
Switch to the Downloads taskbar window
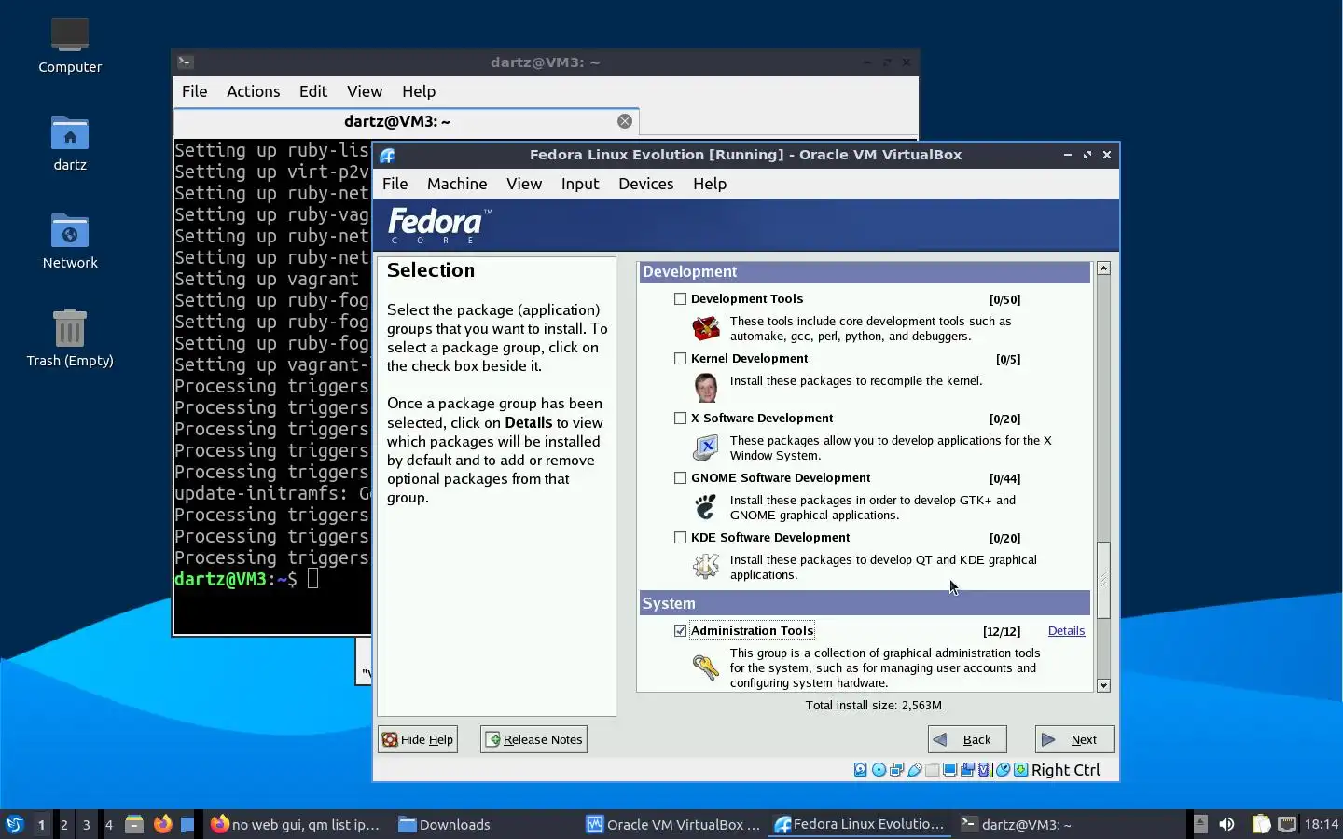pyautogui.click(x=445, y=824)
